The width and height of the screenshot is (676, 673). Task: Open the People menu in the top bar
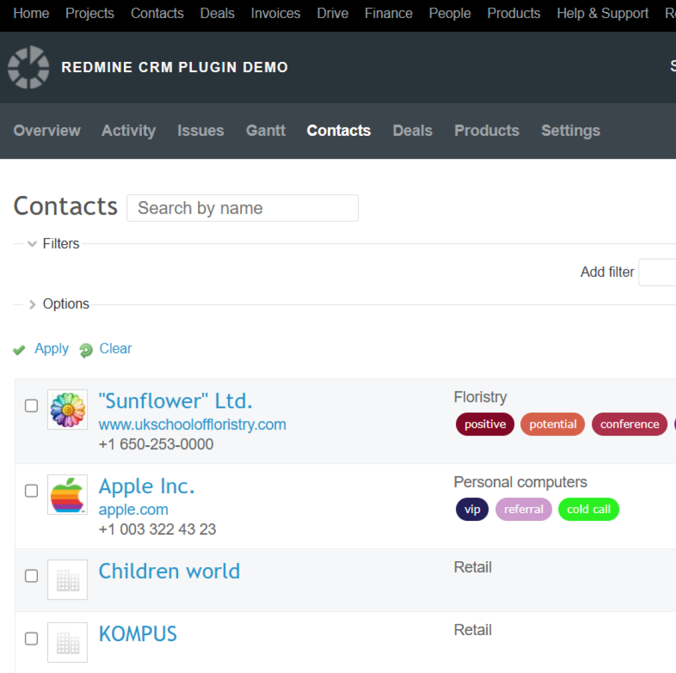(449, 13)
